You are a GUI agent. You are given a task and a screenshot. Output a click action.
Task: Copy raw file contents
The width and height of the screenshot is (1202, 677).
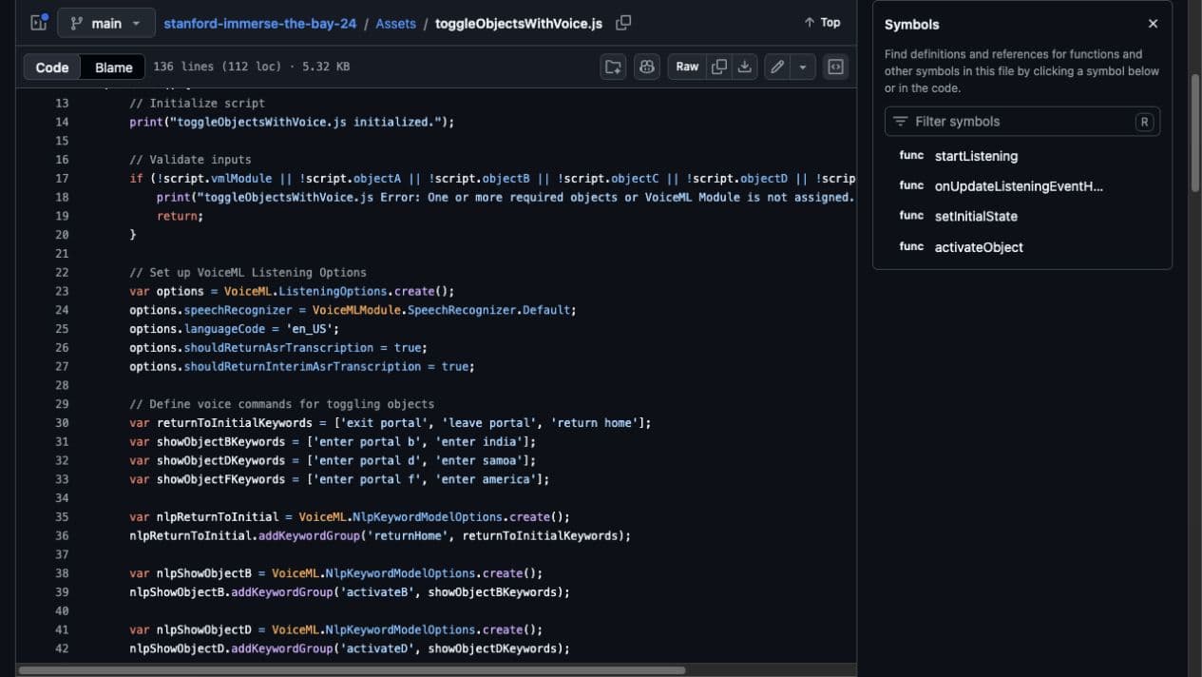pos(719,67)
